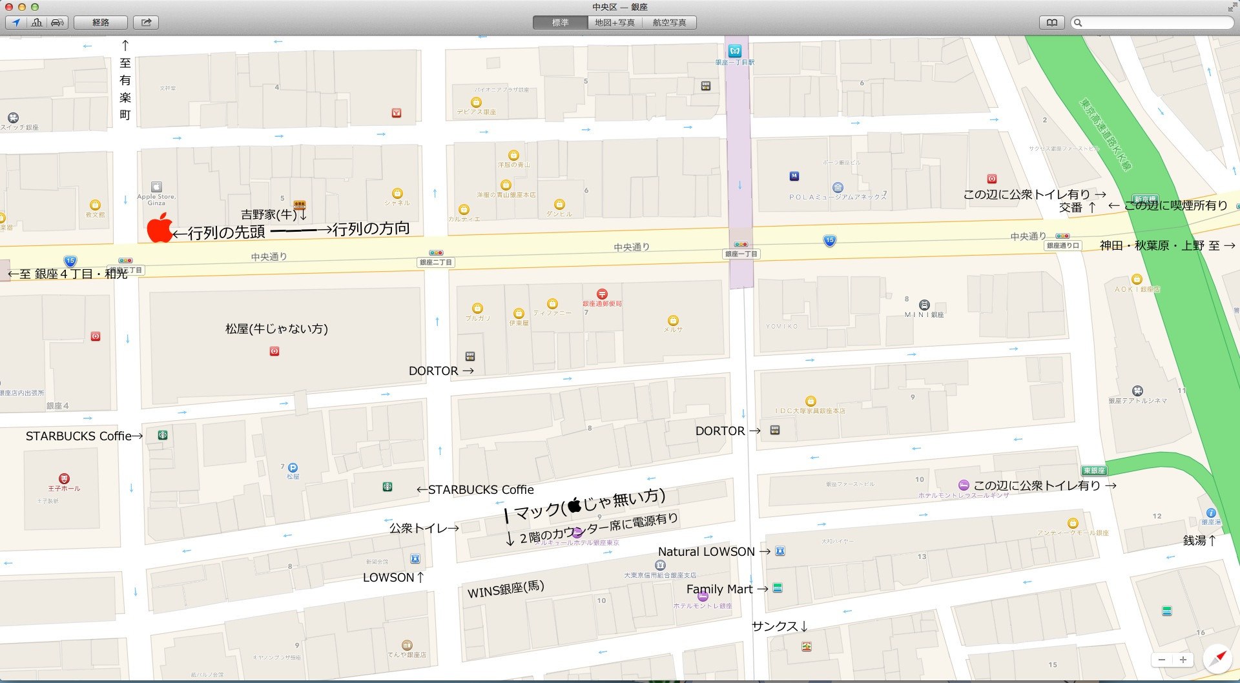Select the カルティエ shop pin
Image resolution: width=1240 pixels, height=683 pixels.
pyautogui.click(x=464, y=210)
